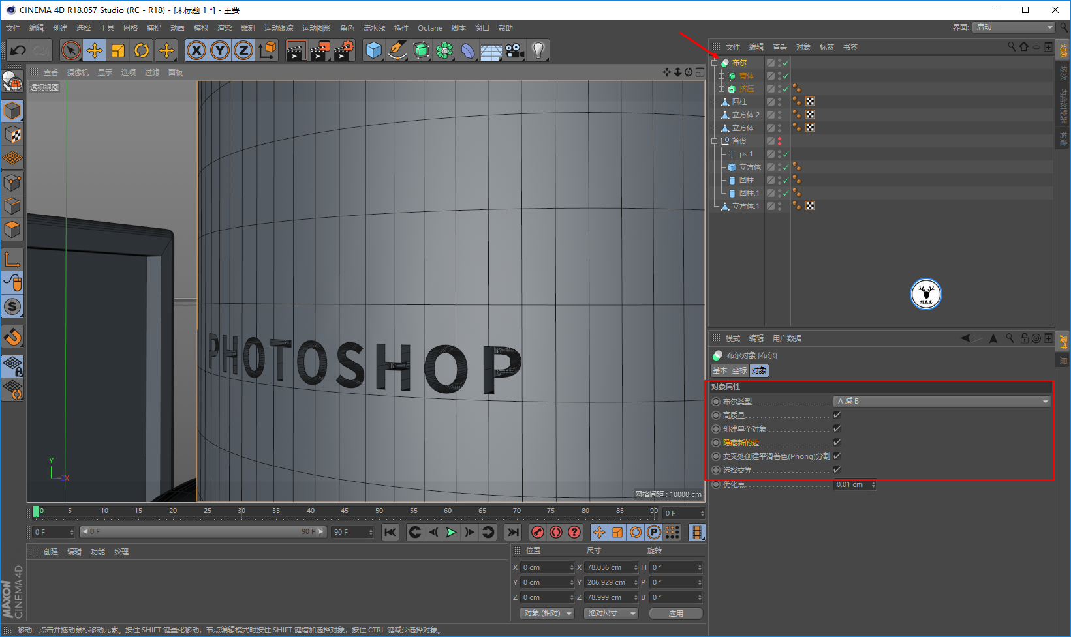Toggle the X axis lock
1071x637 pixels.
pyautogui.click(x=196, y=50)
